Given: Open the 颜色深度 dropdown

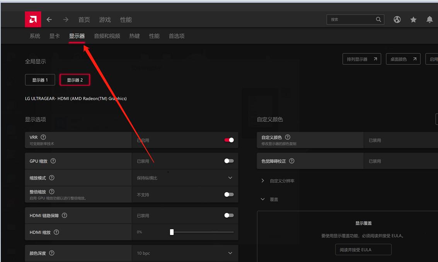Looking at the screenshot, I should coord(230,253).
